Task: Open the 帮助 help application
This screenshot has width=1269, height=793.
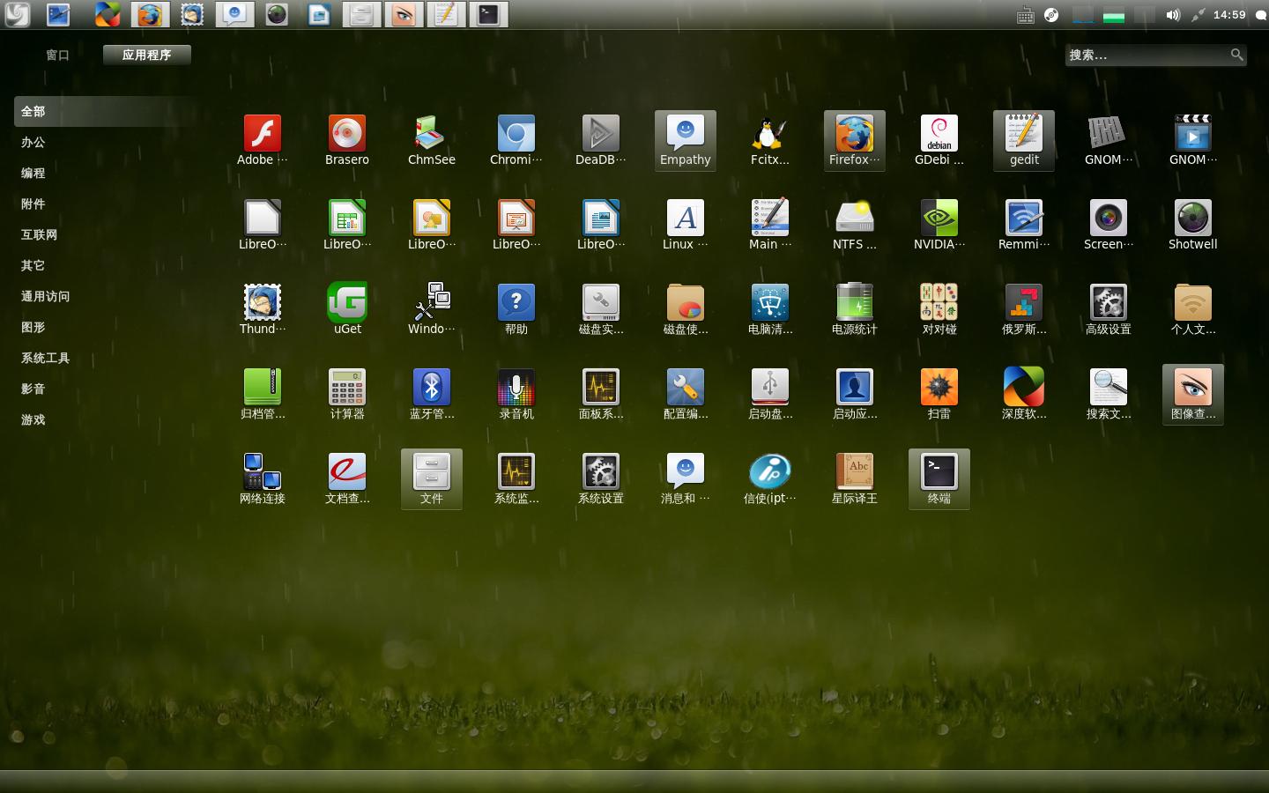Action: click(516, 309)
